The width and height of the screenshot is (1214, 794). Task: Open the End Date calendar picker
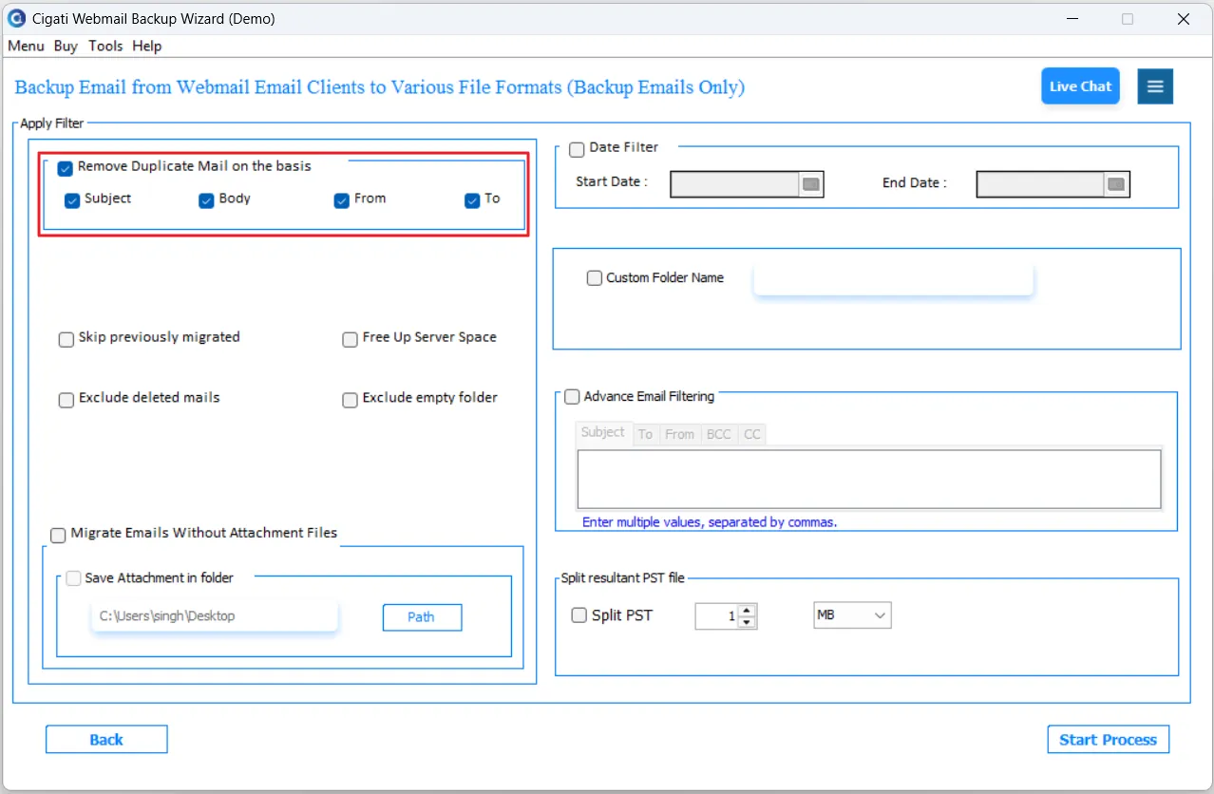tap(1116, 184)
